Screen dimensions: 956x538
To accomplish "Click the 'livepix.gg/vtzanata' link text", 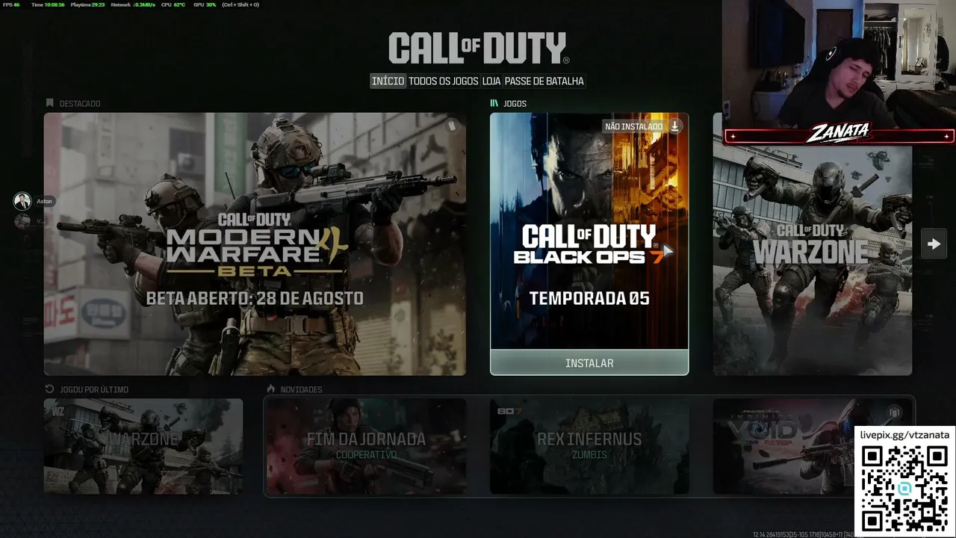I will point(904,434).
